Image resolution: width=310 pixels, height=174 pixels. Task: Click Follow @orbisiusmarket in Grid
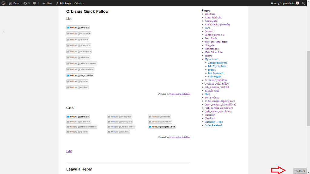tap(82, 127)
